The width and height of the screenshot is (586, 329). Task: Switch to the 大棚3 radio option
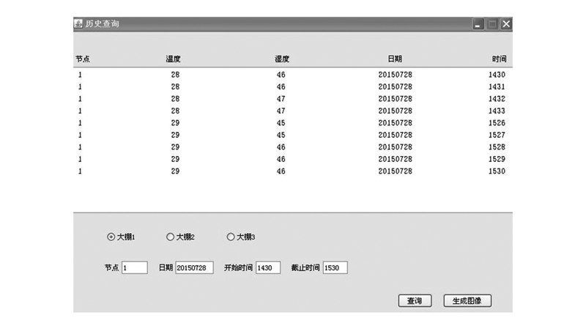point(231,237)
